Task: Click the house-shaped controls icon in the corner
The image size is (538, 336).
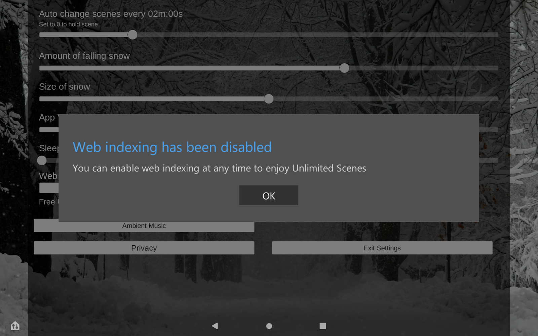Action: click(15, 326)
